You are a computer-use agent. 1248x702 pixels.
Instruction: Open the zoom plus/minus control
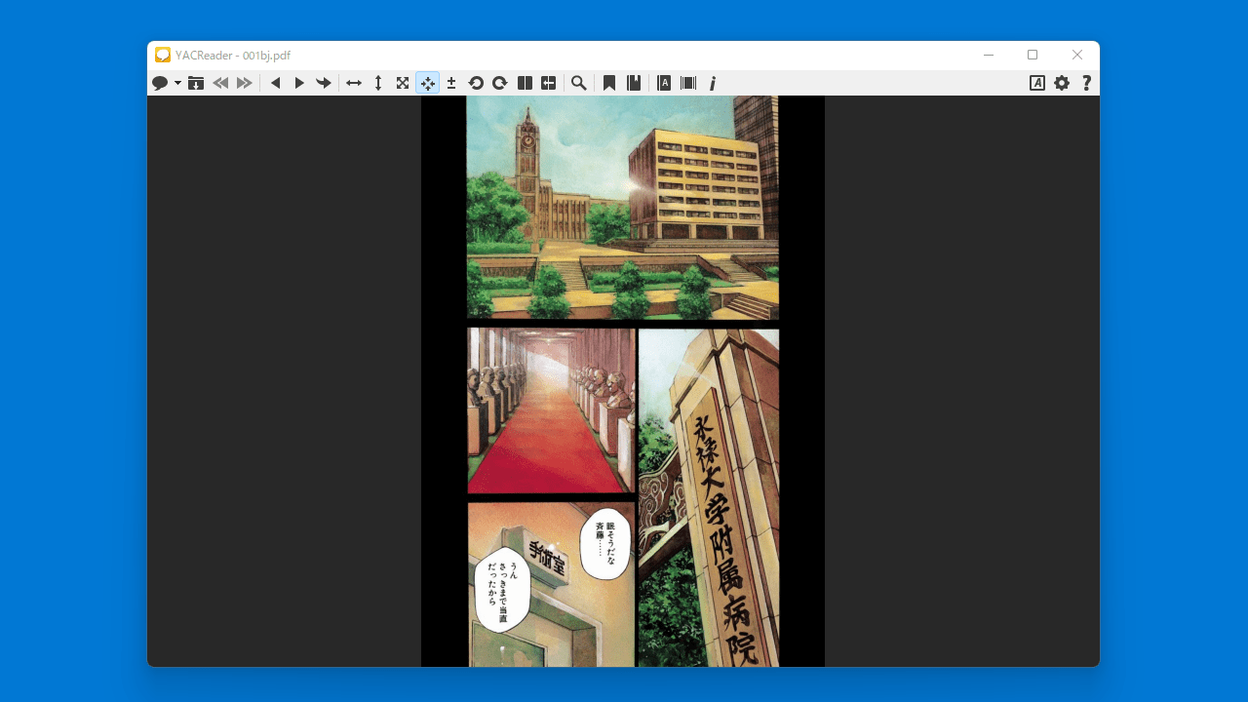click(451, 84)
